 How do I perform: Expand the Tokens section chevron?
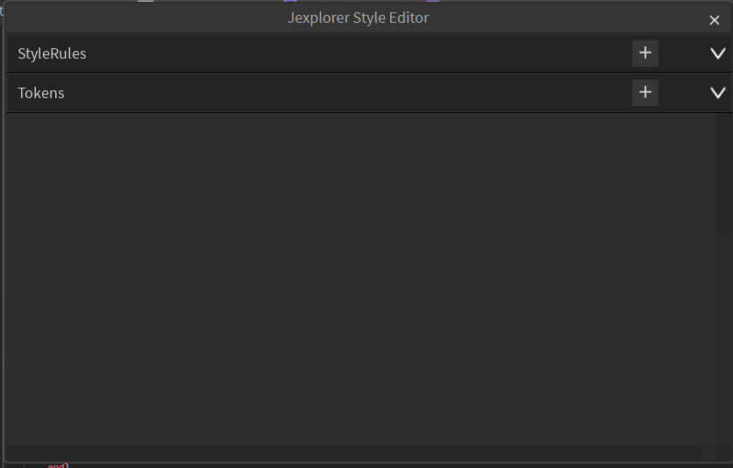point(718,93)
